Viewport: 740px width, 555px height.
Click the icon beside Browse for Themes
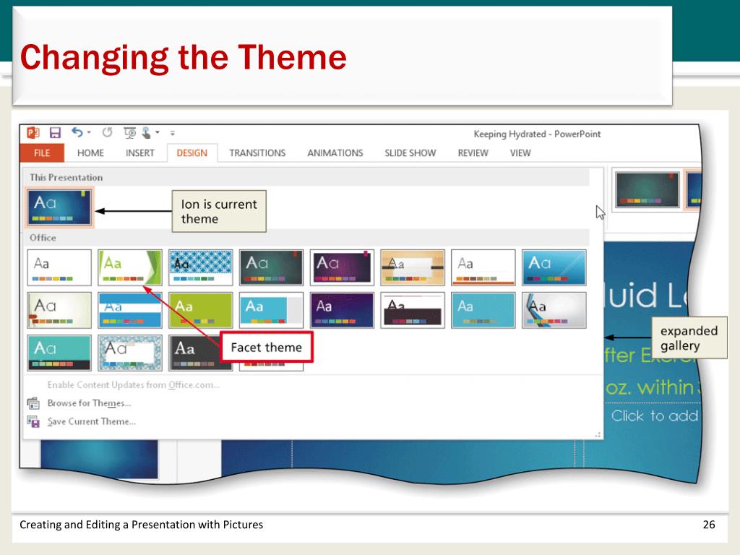pyautogui.click(x=33, y=403)
